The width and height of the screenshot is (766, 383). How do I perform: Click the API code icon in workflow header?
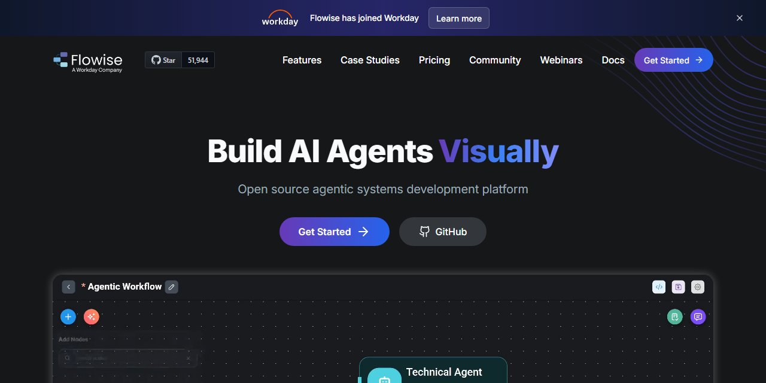coord(659,287)
